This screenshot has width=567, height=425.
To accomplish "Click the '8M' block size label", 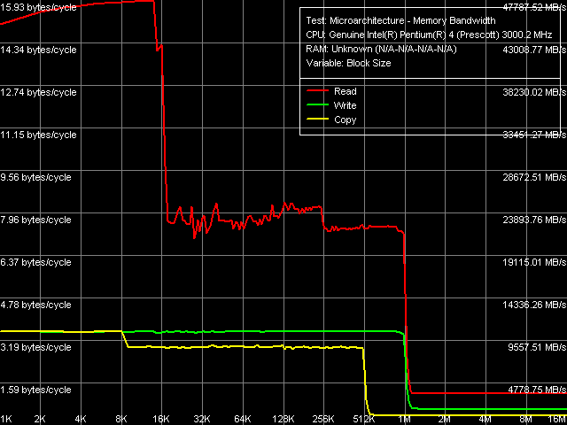I will click(x=525, y=420).
